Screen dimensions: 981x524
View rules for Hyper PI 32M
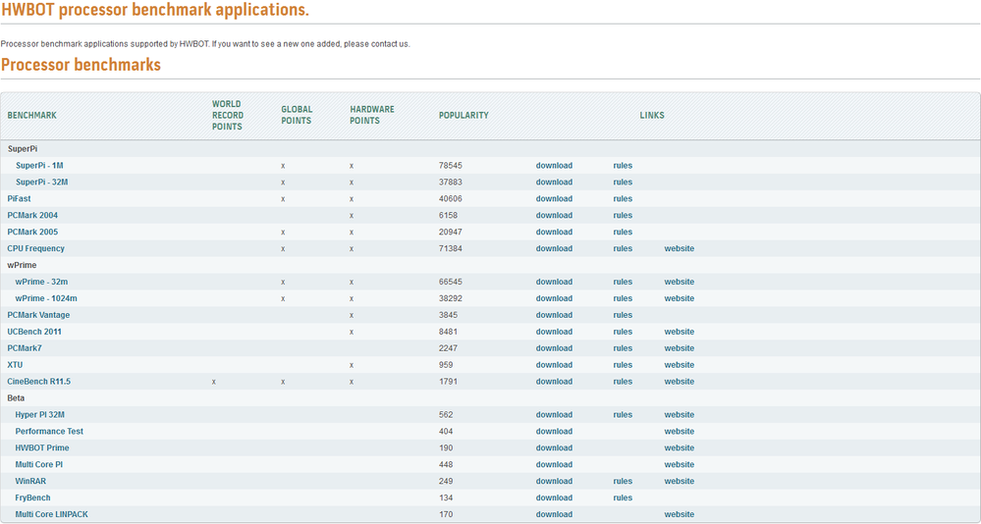(623, 414)
